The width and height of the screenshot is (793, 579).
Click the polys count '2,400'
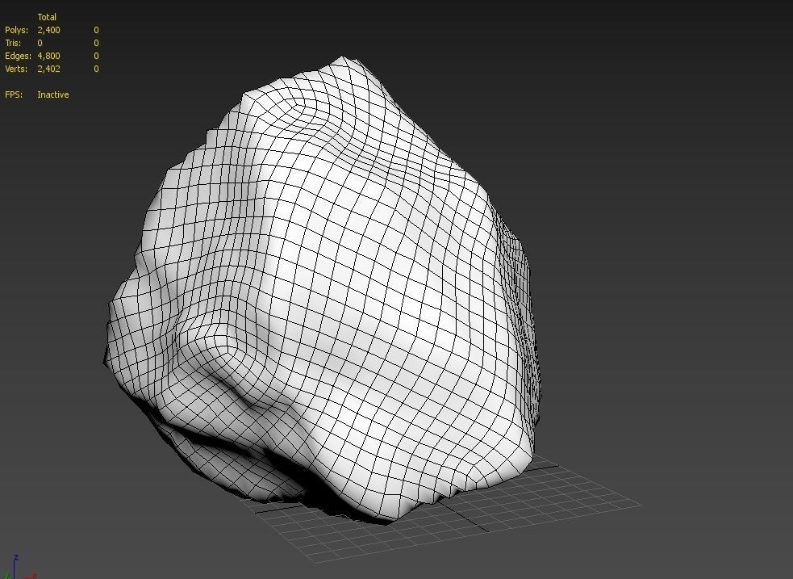(x=48, y=30)
